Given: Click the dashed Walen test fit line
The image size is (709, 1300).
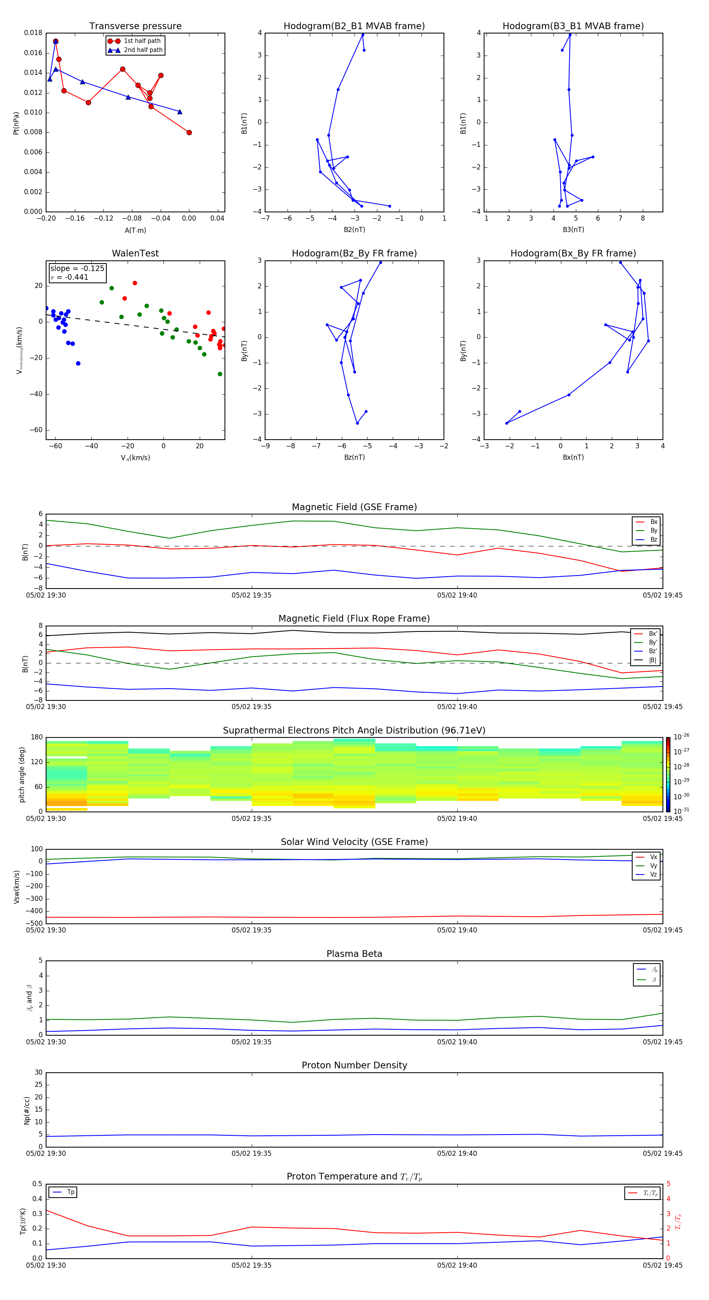Looking at the screenshot, I should (135, 326).
